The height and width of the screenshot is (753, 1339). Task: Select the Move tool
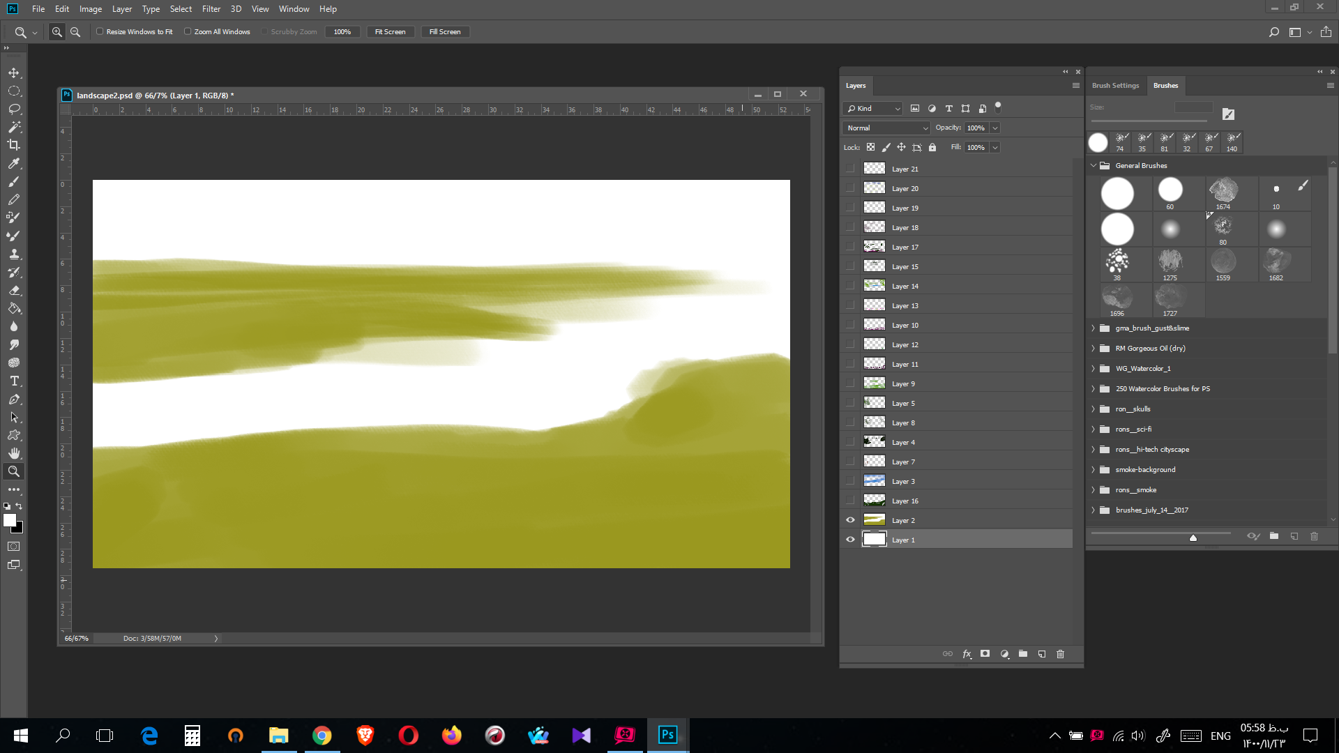click(x=14, y=73)
